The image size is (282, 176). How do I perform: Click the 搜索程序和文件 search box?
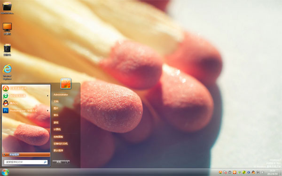[26, 162]
